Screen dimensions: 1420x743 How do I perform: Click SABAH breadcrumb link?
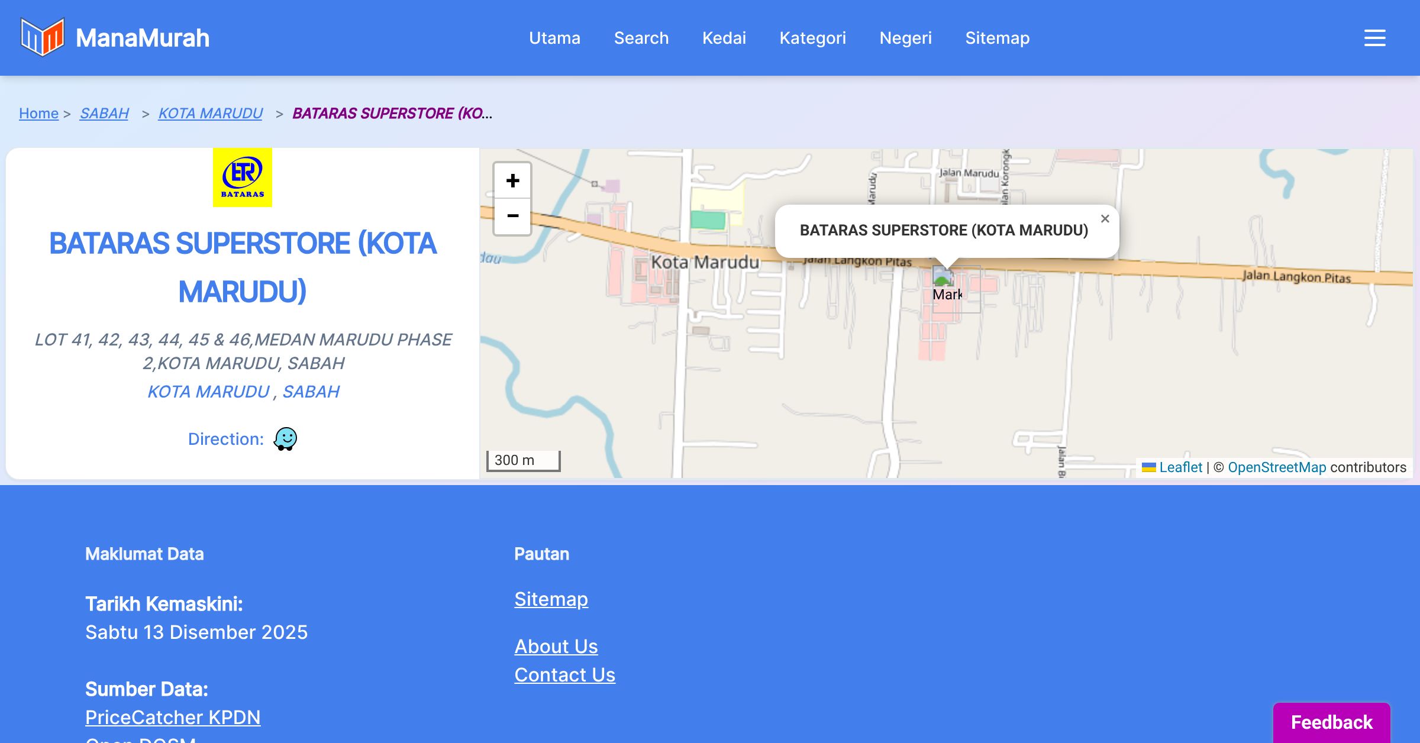[104, 113]
